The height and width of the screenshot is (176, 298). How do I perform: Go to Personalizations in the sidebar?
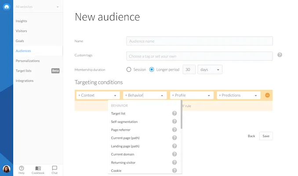(28, 61)
